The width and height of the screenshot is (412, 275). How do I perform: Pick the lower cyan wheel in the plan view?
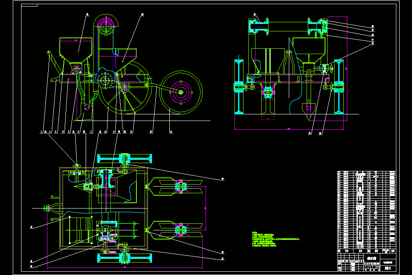(124, 258)
